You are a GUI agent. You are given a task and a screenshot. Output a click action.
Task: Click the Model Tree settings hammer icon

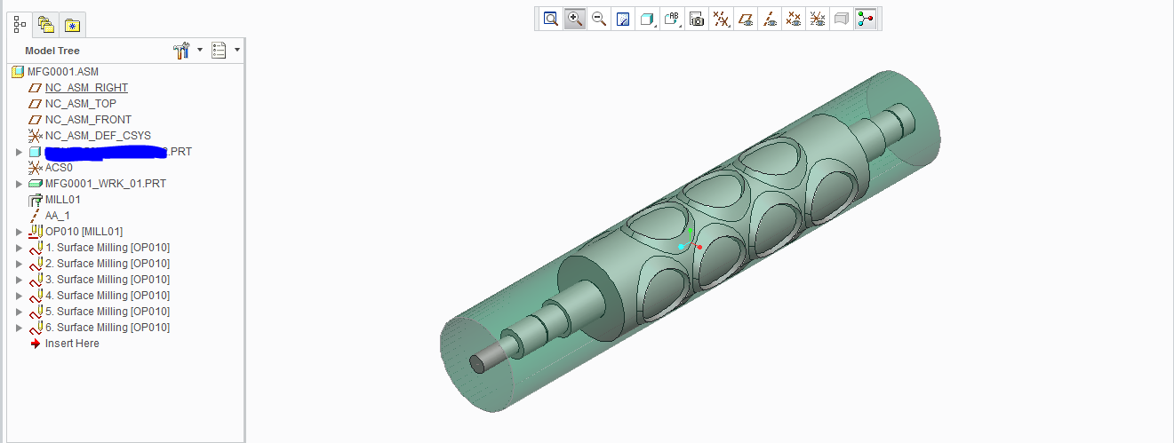(x=182, y=51)
